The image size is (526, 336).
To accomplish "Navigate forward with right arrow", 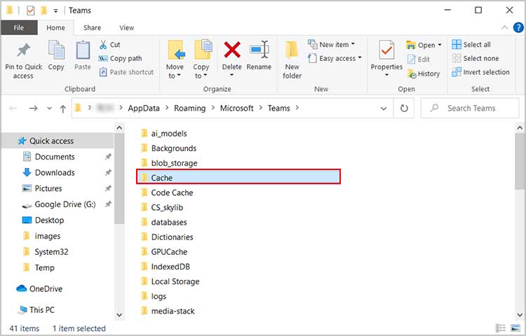I will [33, 108].
